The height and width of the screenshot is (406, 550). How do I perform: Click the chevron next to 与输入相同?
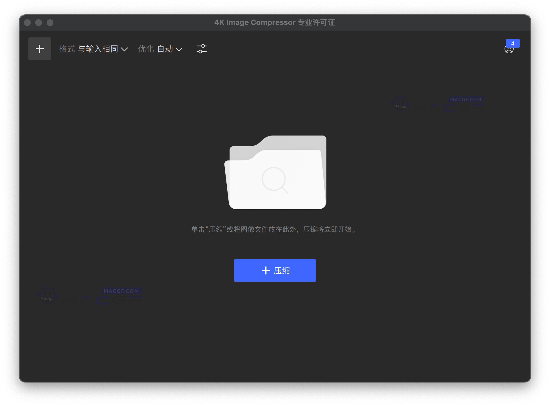[124, 49]
